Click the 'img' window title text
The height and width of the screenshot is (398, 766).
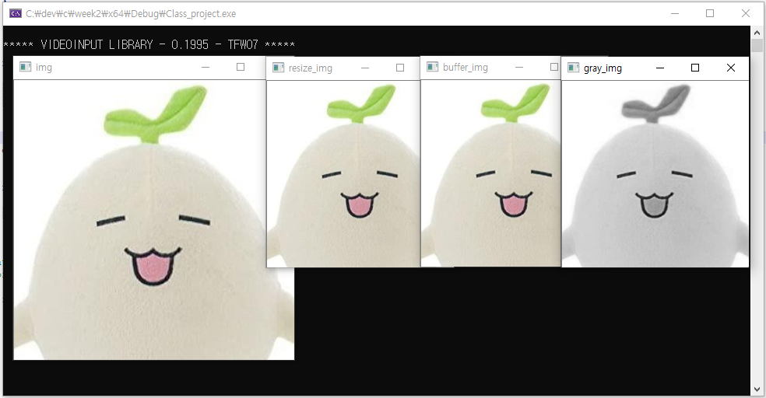click(x=44, y=68)
